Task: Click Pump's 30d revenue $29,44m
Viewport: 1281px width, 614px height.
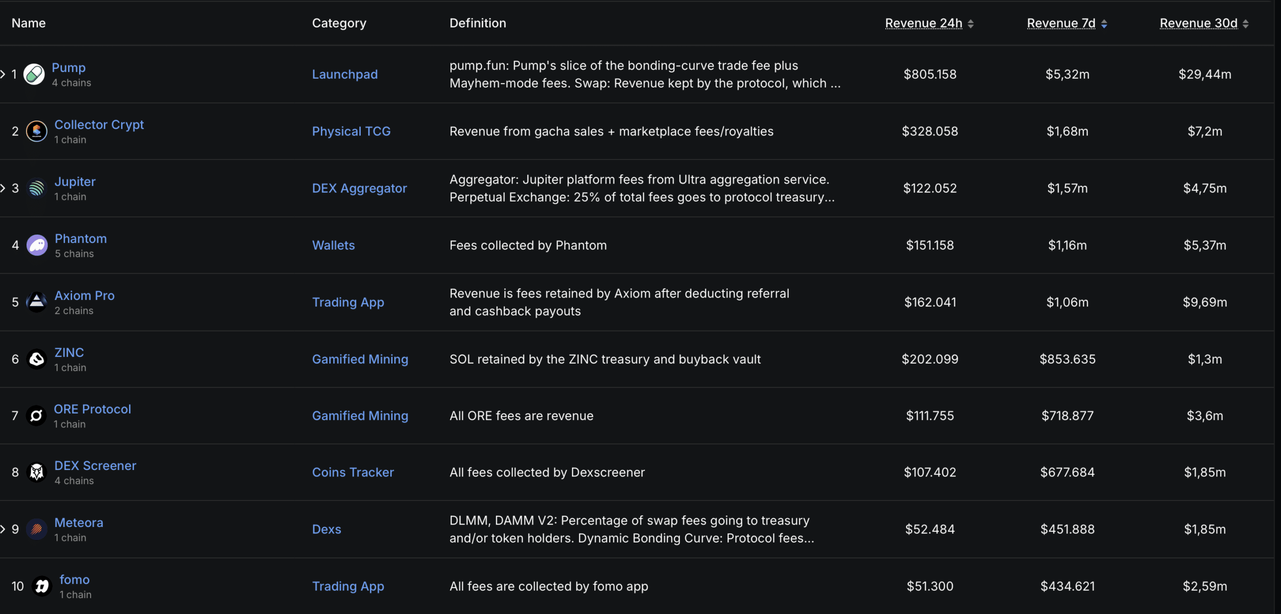Action: click(1205, 74)
